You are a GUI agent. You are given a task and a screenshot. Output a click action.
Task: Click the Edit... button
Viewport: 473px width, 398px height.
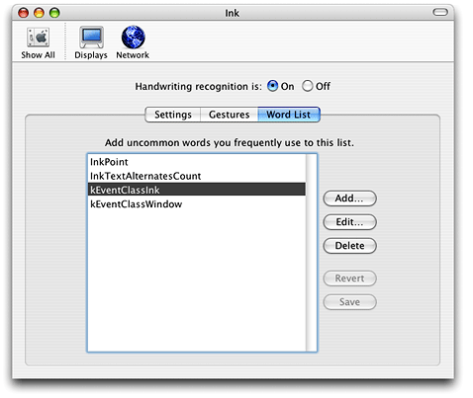349,222
